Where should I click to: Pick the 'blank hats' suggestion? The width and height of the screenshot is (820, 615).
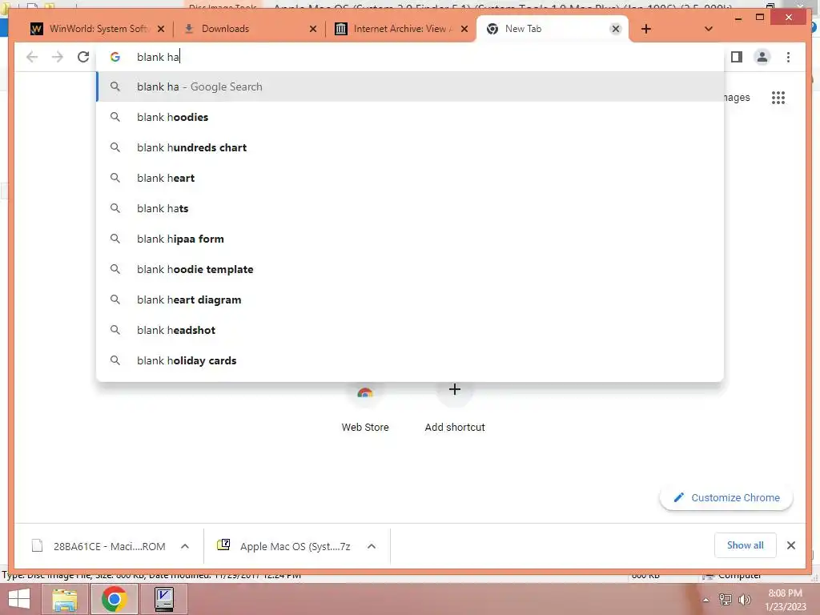411,208
